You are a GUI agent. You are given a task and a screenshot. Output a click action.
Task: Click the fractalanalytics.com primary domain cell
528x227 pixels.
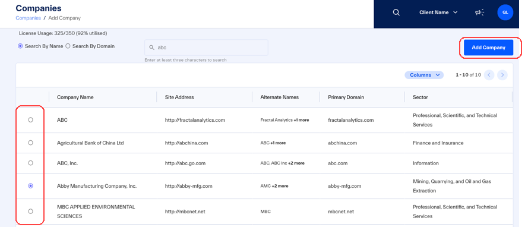point(351,120)
